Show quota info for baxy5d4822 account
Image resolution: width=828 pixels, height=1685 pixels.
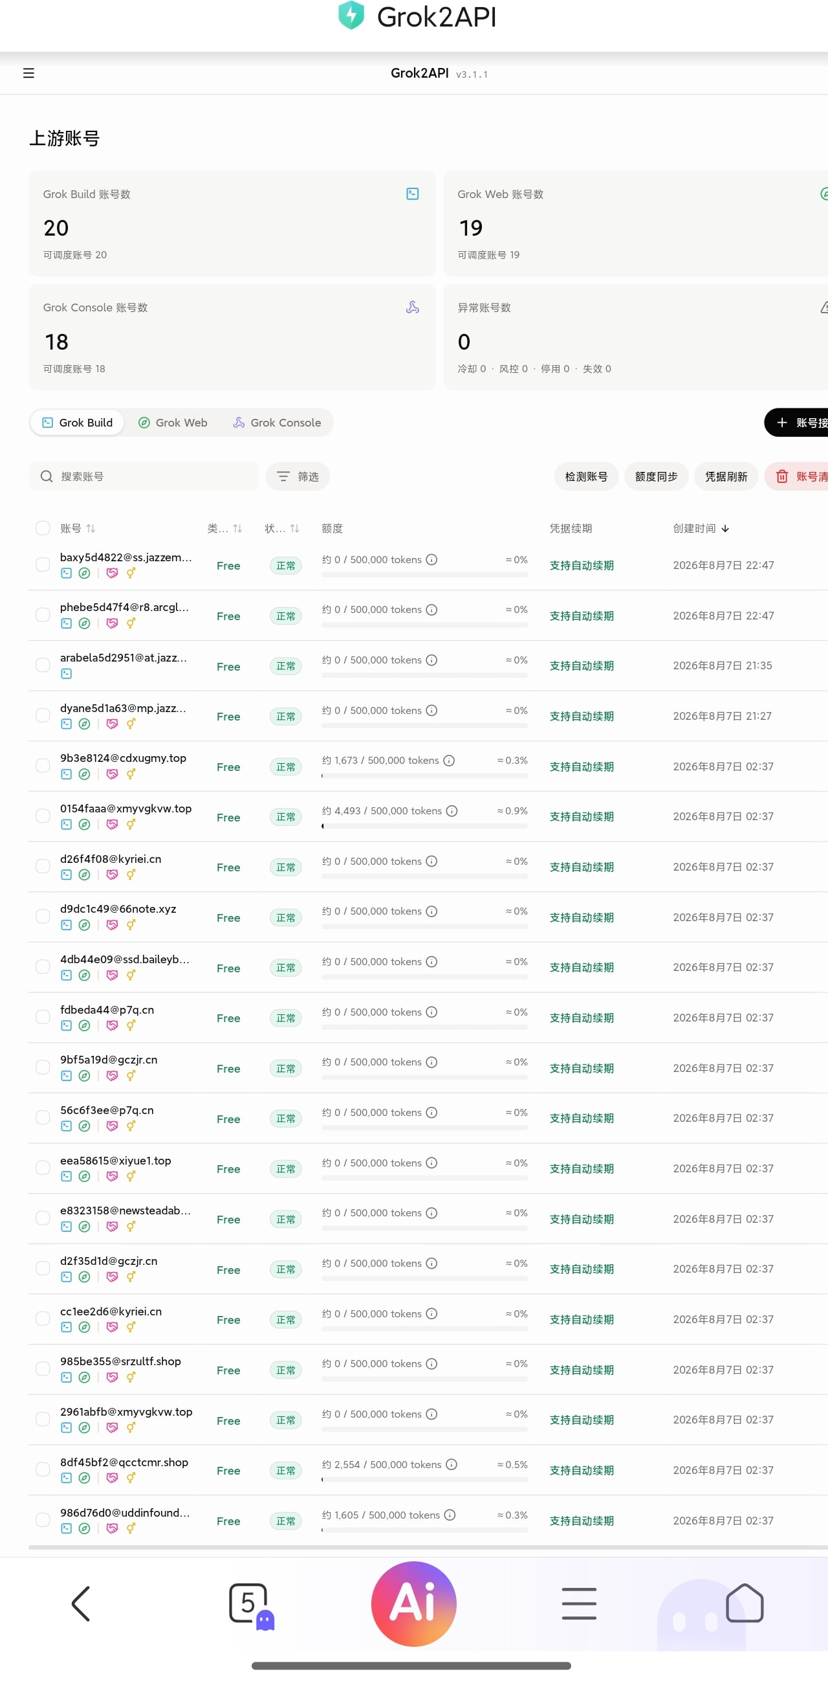coord(431,559)
